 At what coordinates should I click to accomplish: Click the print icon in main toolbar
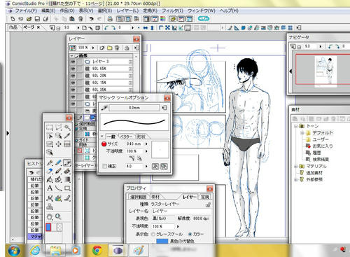click(x=110, y=19)
